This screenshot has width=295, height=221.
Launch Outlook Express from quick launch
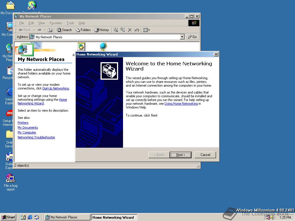pos(37,217)
